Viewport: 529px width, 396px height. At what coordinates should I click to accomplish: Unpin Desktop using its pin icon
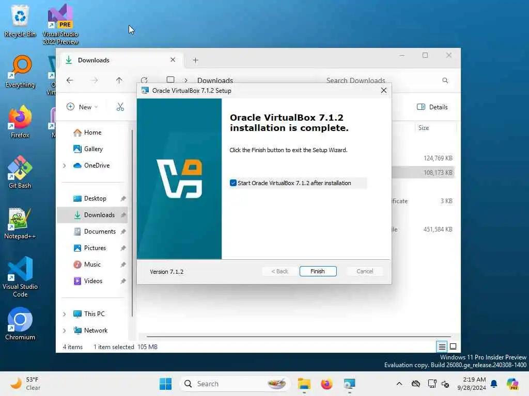pyautogui.click(x=123, y=199)
